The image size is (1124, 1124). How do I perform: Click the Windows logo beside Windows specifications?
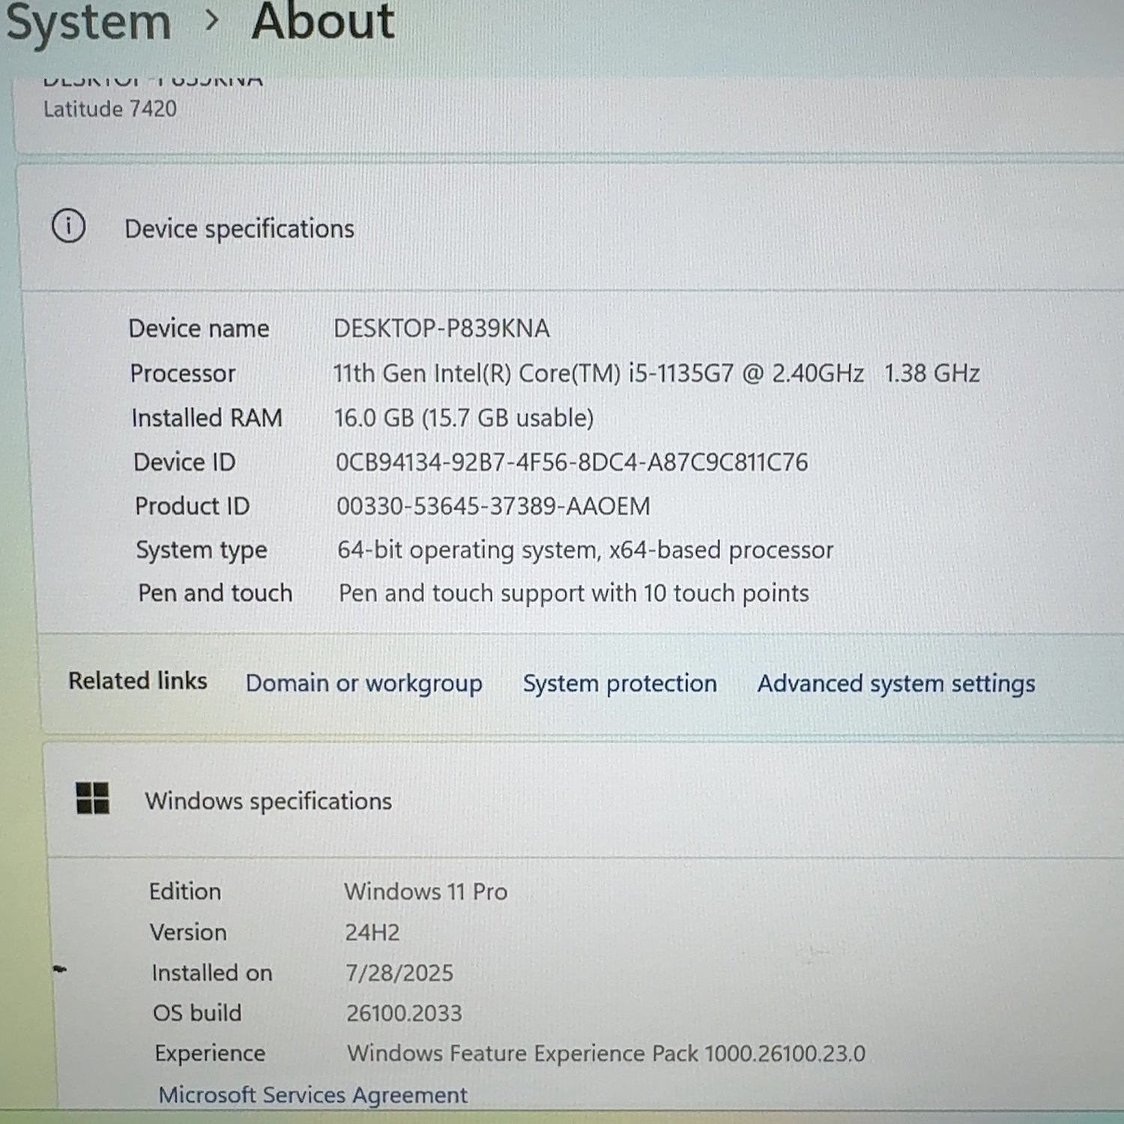(x=93, y=798)
